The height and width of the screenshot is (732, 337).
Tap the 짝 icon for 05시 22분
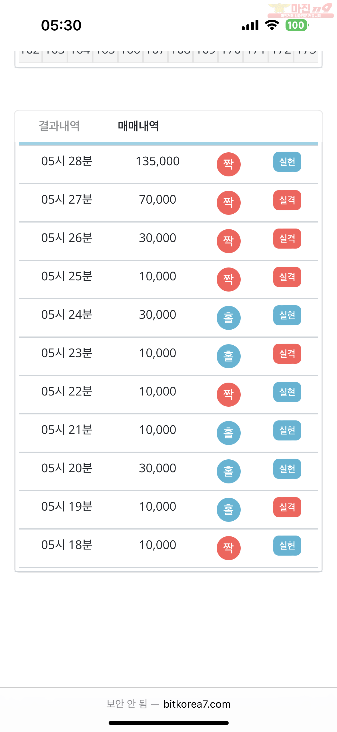point(228,394)
